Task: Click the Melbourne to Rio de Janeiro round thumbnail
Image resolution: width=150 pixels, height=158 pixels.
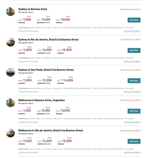Action: 11,133
